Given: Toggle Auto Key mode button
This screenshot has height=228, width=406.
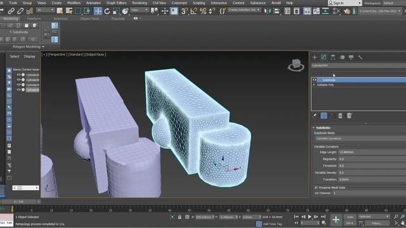Looking at the screenshot, I should pos(350,217).
